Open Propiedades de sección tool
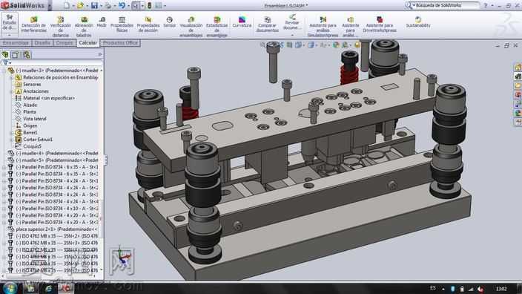The height and width of the screenshot is (294, 522). [148, 24]
